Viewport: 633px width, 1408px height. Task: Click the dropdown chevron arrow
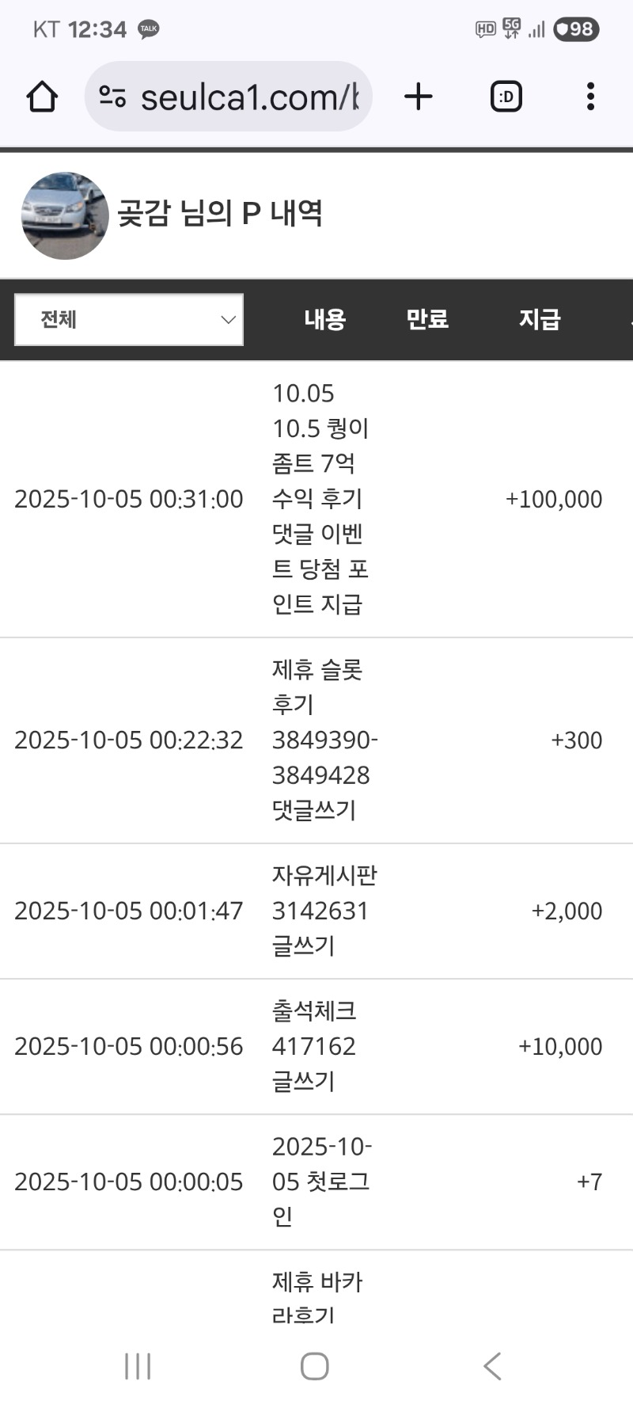point(228,320)
